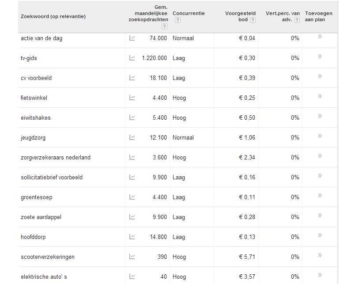Click trend chart icon for jeugdzorg
This screenshot has width=340, height=284.
point(132,137)
